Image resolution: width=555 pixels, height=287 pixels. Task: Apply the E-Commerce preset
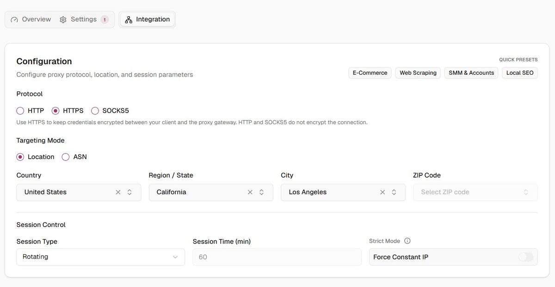(x=370, y=73)
